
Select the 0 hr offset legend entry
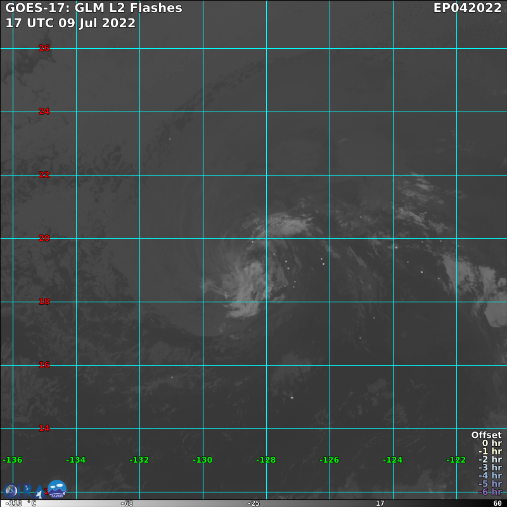click(492, 443)
